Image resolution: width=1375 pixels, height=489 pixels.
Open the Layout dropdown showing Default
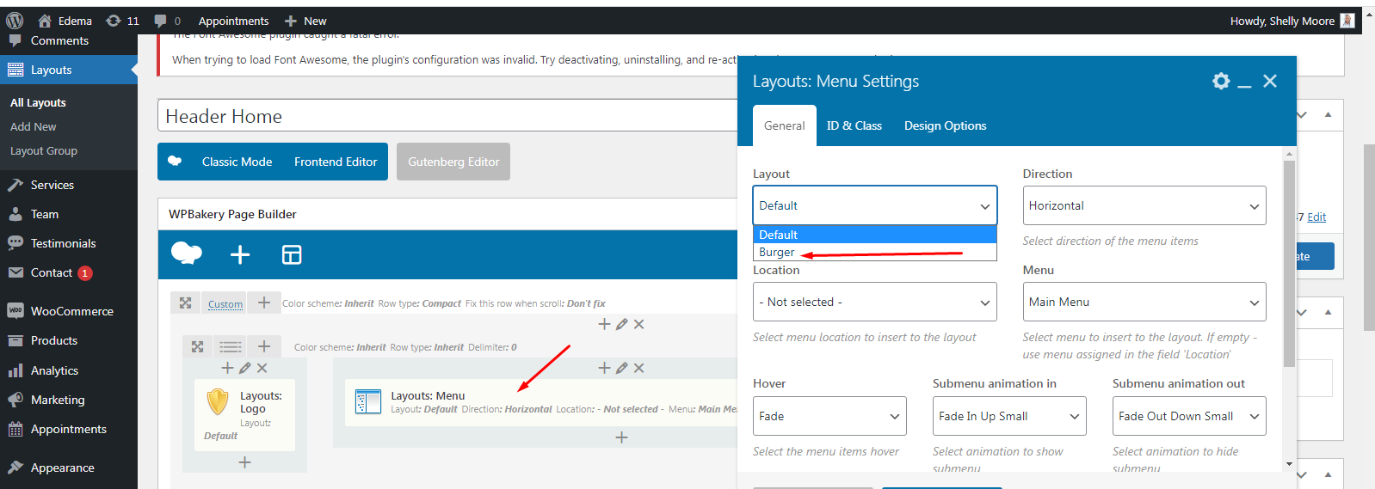[x=874, y=205]
